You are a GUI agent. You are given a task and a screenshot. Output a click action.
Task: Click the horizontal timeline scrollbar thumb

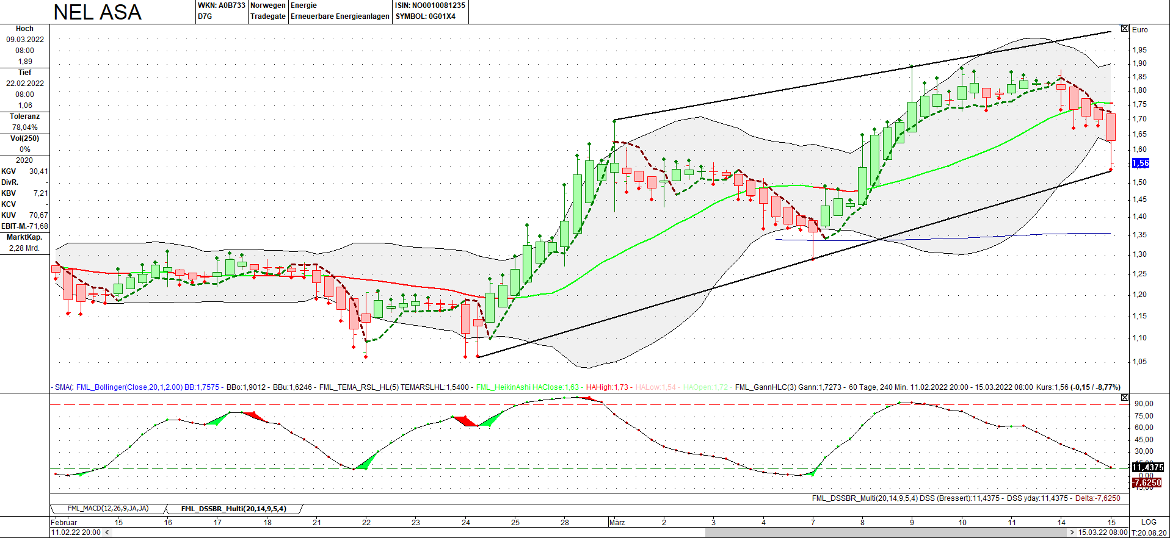pos(887,533)
